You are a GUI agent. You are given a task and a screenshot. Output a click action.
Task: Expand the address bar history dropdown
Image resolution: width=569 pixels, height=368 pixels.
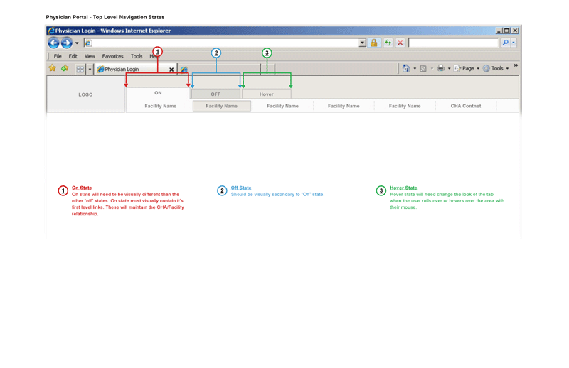click(x=362, y=43)
